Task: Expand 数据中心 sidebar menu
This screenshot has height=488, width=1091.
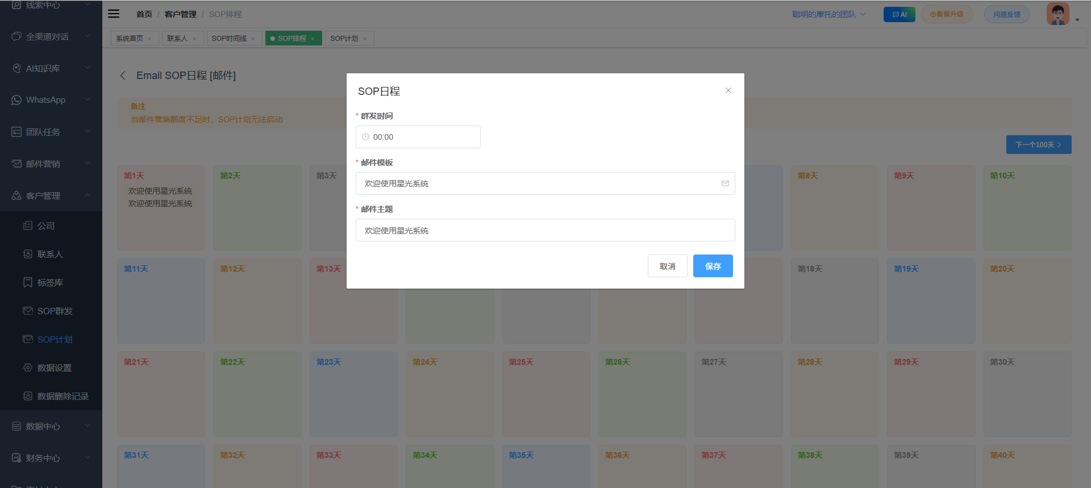Action: (x=51, y=426)
